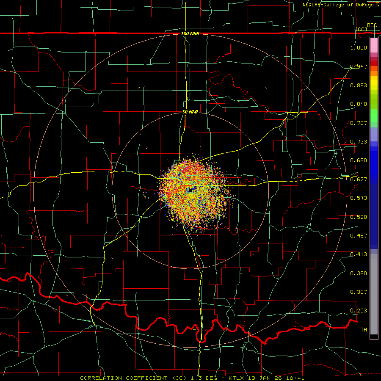
Task: Click the DCC label above the color scale
Action: coord(372,25)
